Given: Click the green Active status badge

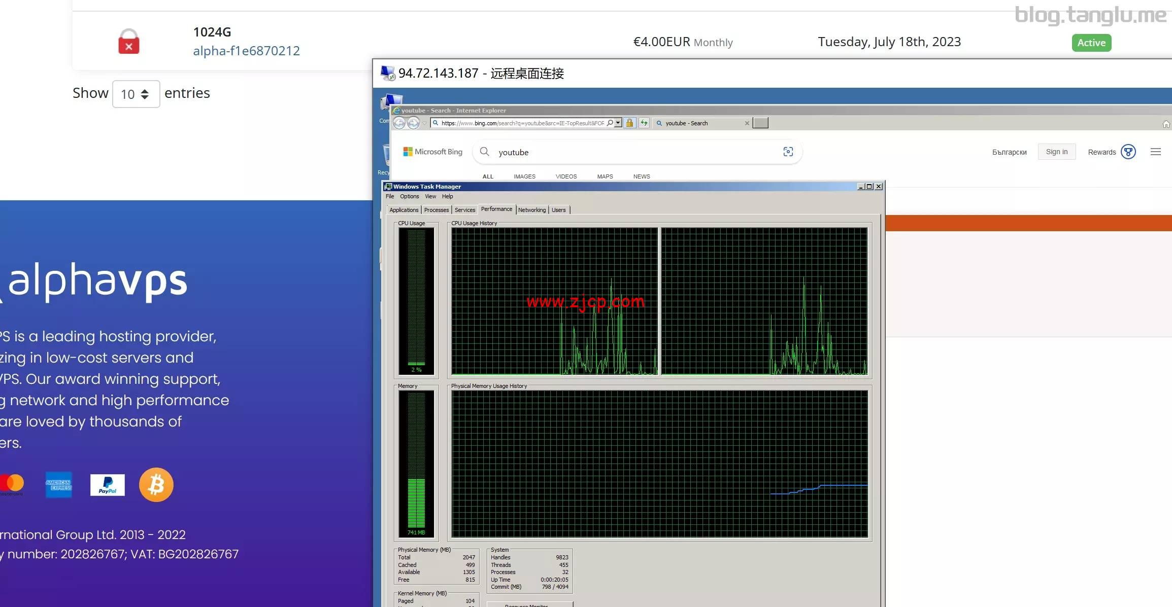Looking at the screenshot, I should click(x=1091, y=43).
